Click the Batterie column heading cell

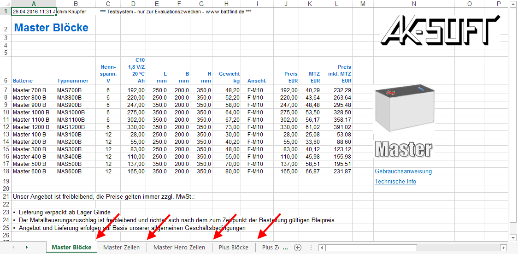click(34, 71)
